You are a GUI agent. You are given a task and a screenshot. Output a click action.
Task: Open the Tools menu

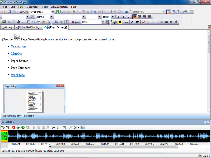tap(45, 7)
